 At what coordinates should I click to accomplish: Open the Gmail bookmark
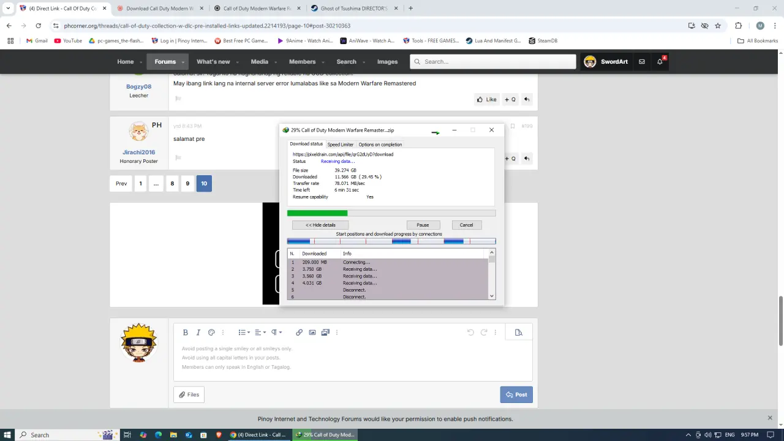[x=37, y=41]
